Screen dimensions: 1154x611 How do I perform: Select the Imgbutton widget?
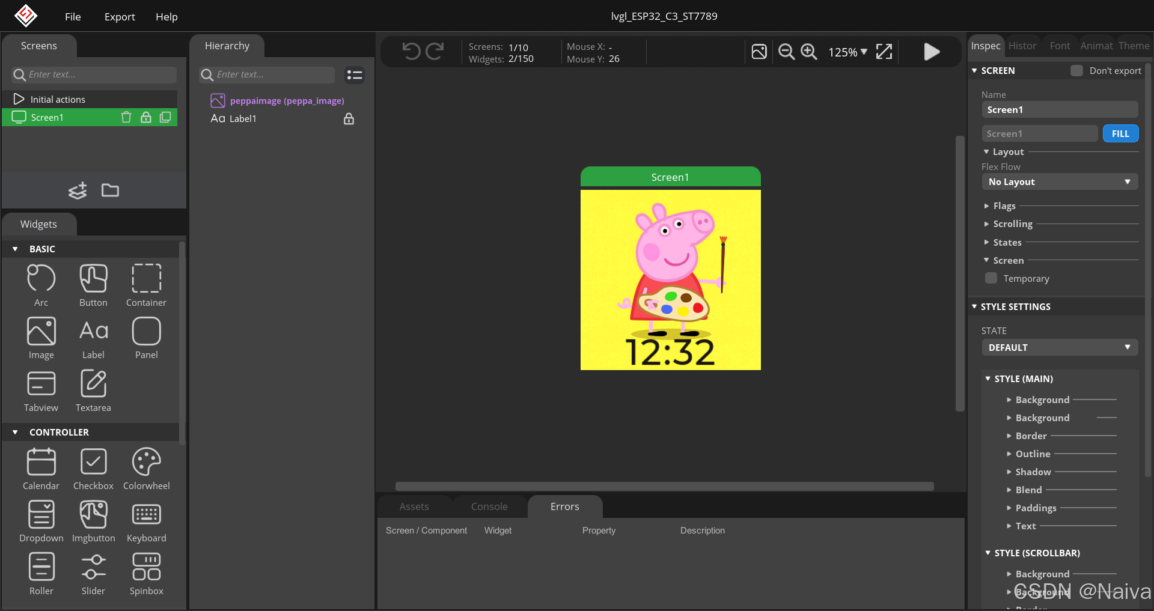[x=93, y=521]
